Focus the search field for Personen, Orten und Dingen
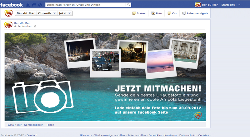The height and width of the screenshot is (137, 250). tap(86, 5)
